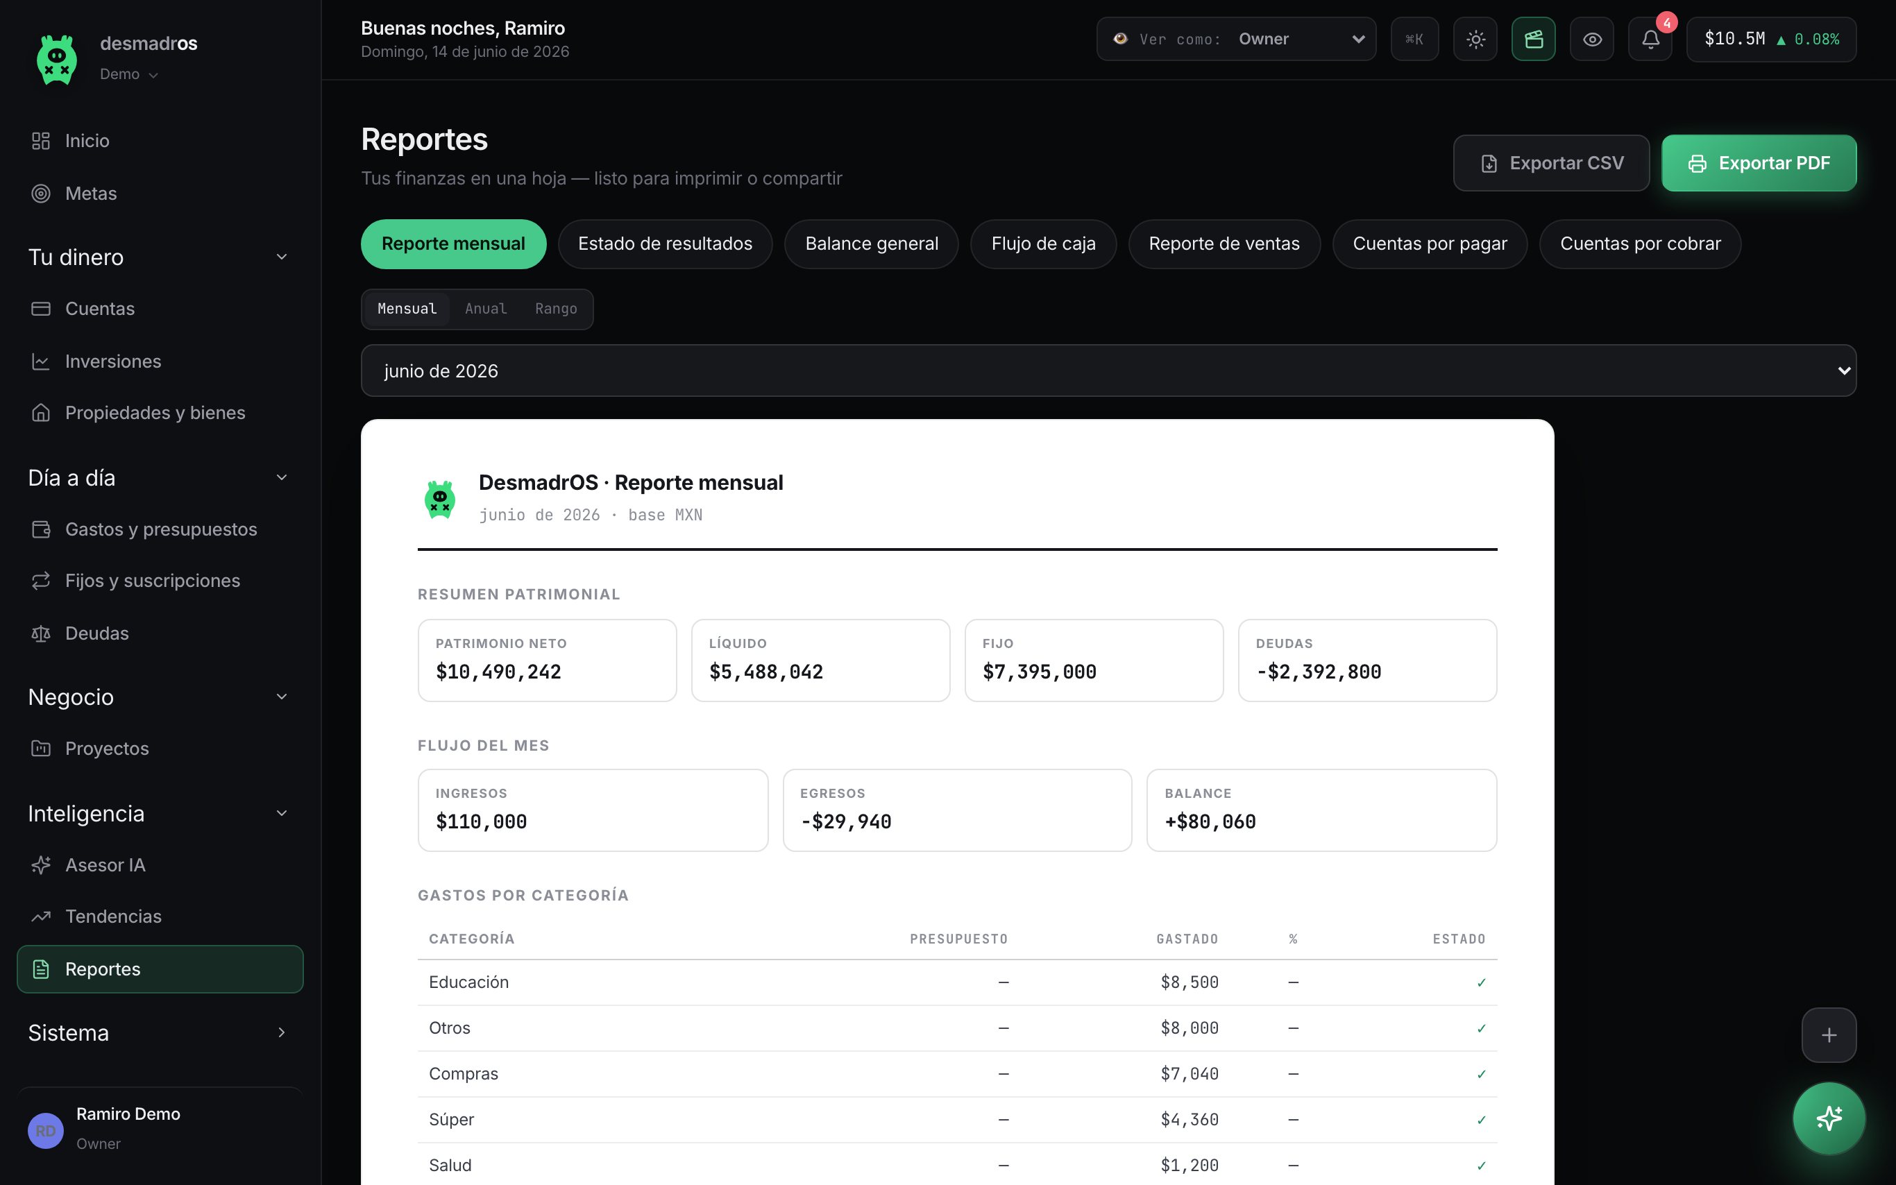
Task: Click the Salud category row label
Action: coord(450,1166)
